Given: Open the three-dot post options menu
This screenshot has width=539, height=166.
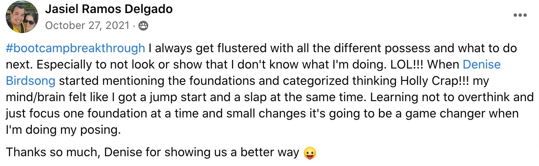Looking at the screenshot, I should click(520, 15).
